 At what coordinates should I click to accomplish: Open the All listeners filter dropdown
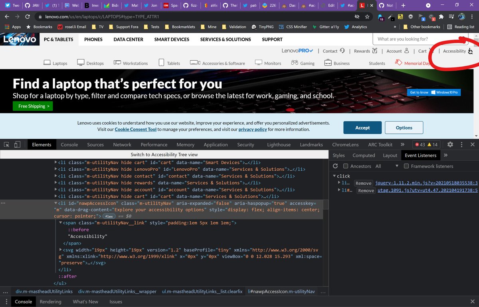[387, 166]
